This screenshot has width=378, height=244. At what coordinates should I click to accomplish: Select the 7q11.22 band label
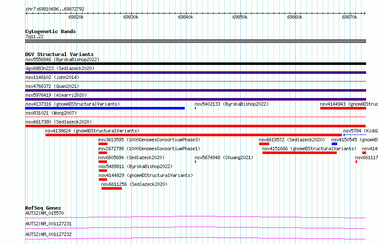coord(34,36)
